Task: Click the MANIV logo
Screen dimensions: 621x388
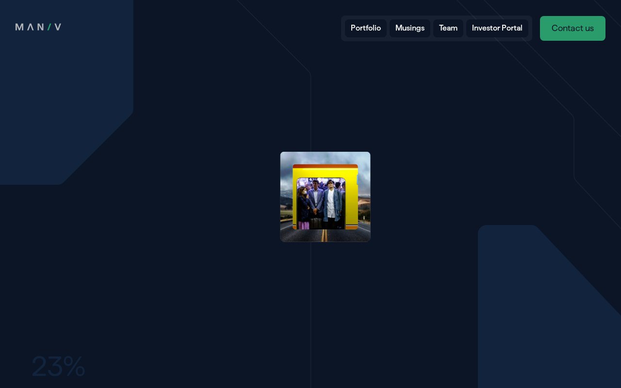Action: (38, 27)
